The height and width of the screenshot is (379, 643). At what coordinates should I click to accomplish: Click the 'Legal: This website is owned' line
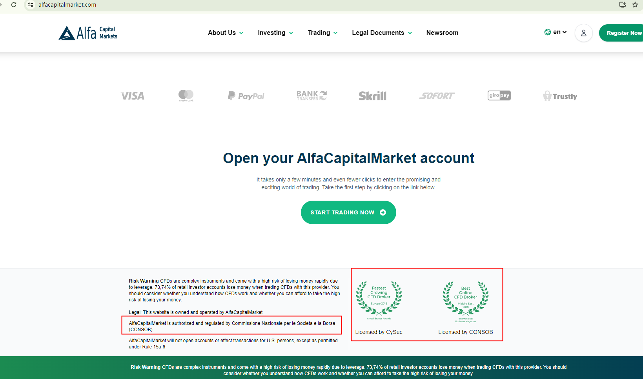click(196, 312)
